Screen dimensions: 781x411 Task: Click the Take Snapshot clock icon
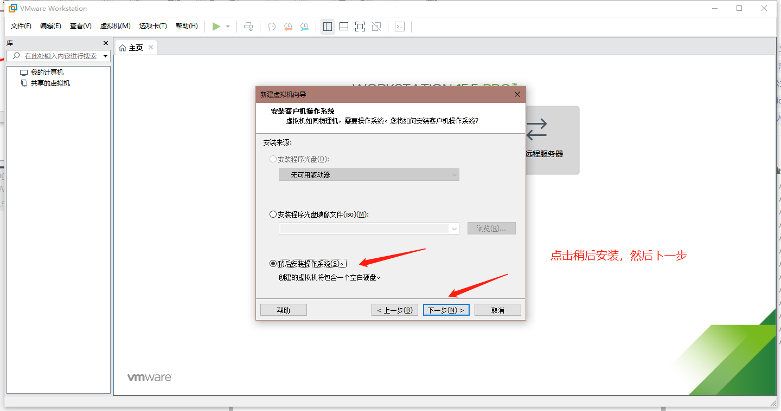click(271, 27)
